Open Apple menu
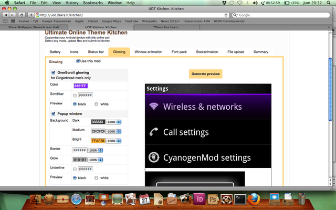The width and height of the screenshot is (336, 210). [7, 3]
